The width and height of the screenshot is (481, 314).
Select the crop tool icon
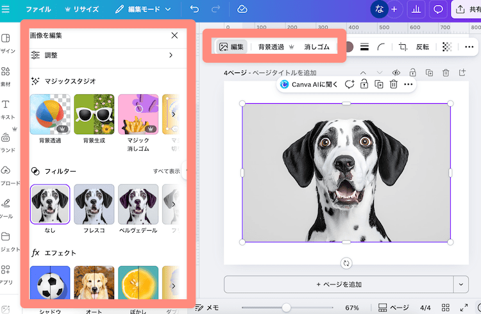click(403, 47)
